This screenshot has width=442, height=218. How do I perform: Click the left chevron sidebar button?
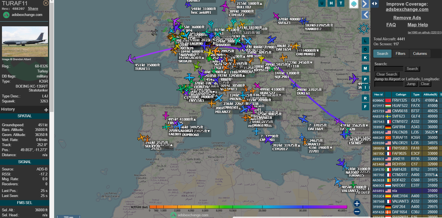click(x=365, y=15)
